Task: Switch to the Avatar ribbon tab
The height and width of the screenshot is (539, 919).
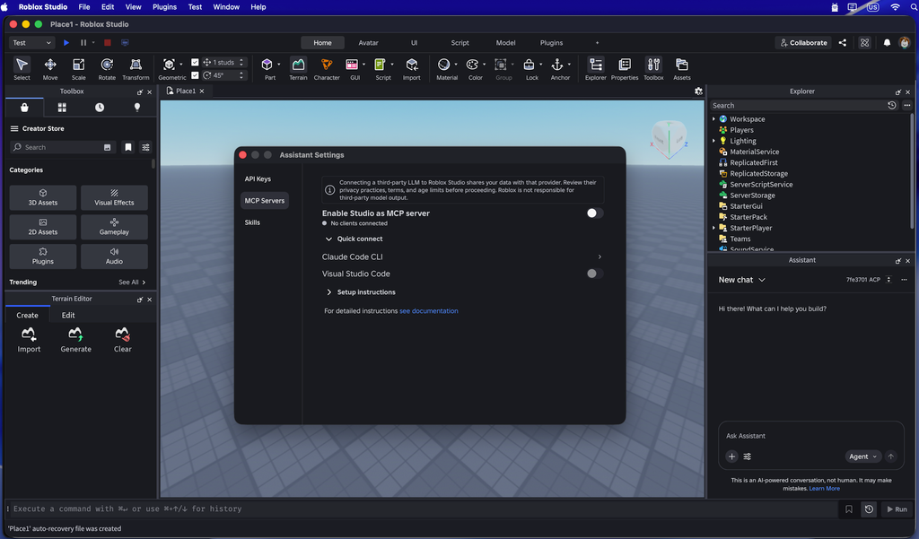Action: [x=368, y=43]
